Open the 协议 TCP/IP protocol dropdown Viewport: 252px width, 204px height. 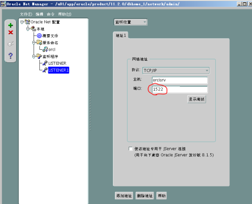pyautogui.click(x=176, y=70)
